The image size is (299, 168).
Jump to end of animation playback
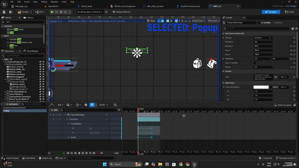pyautogui.click(x=94, y=153)
